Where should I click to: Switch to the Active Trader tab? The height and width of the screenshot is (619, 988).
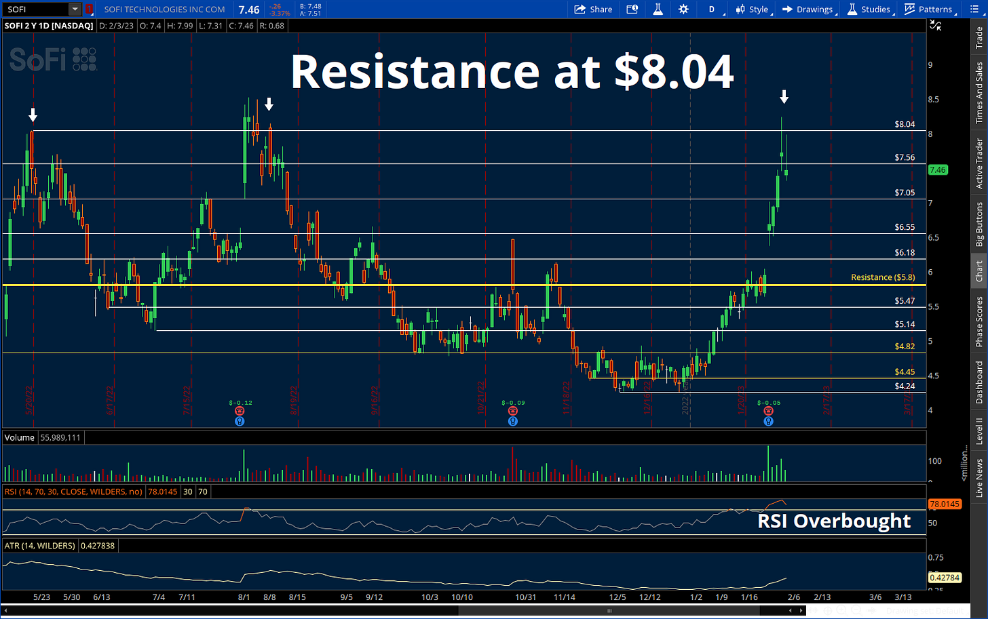pos(979,163)
